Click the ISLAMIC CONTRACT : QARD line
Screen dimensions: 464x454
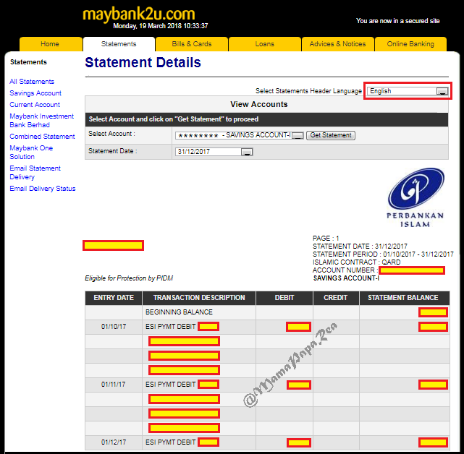357,262
